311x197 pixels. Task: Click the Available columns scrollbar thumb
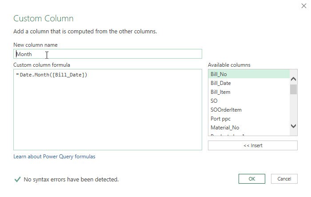(x=293, y=89)
